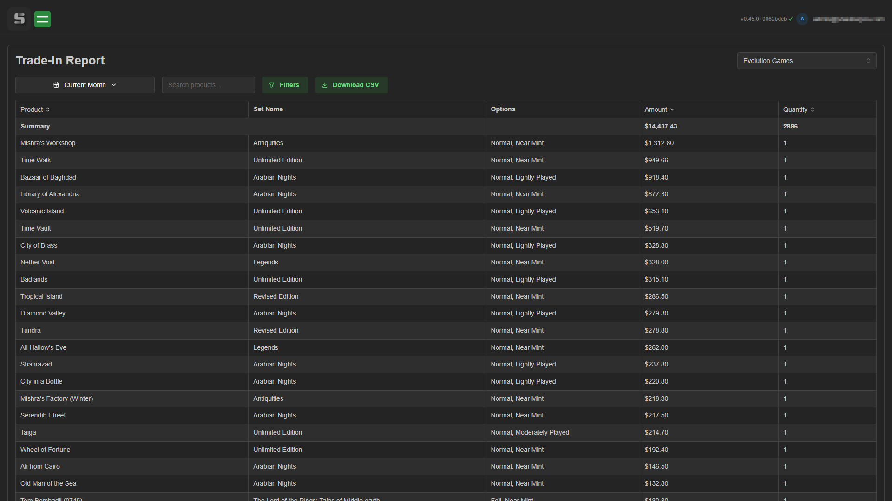Click the version checkmark indicator
Viewport: 892px width, 501px height.
(x=791, y=19)
